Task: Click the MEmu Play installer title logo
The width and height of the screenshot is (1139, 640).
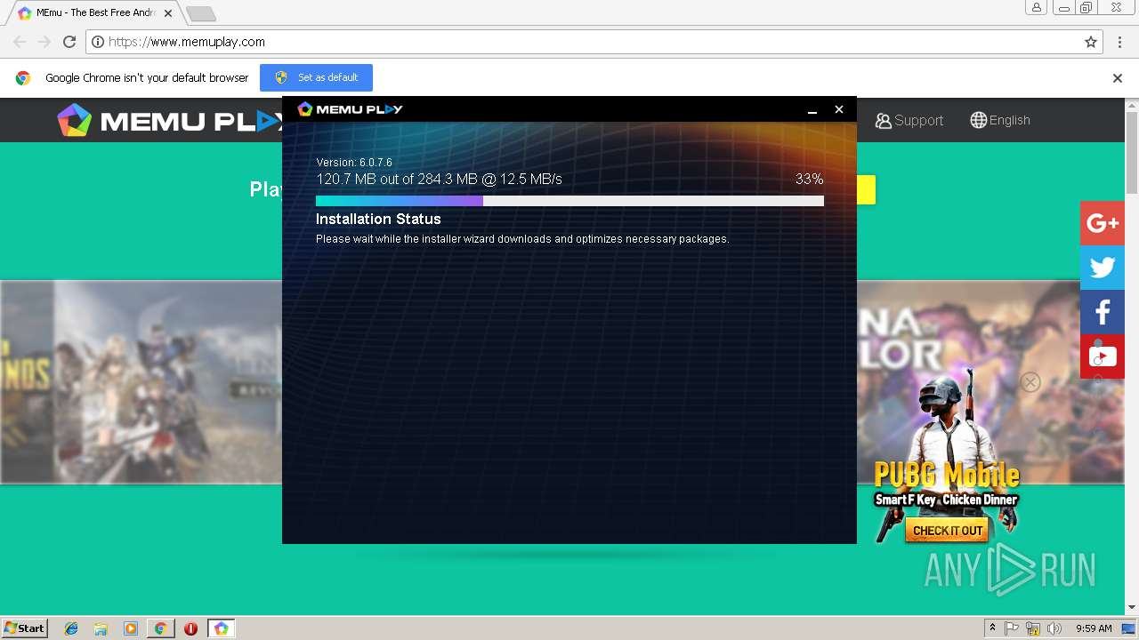Action: tap(350, 109)
